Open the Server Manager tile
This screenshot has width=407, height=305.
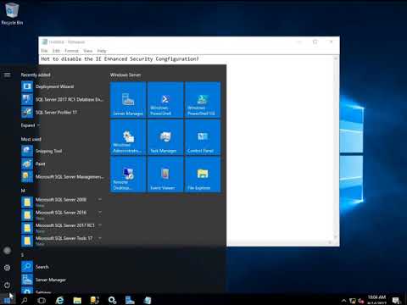pos(128,99)
